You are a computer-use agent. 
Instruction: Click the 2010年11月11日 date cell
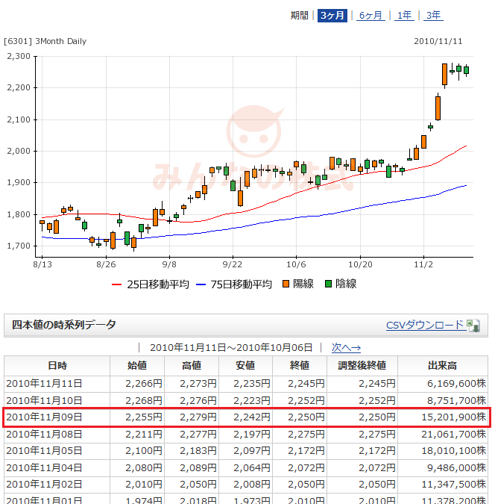click(45, 383)
